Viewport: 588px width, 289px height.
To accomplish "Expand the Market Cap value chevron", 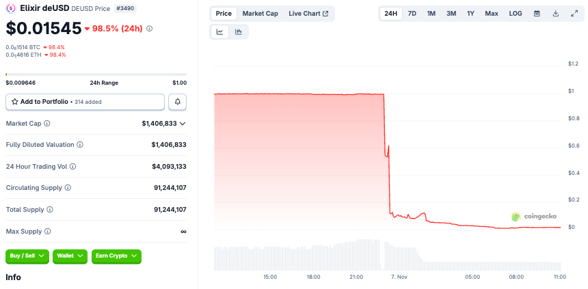I will [x=183, y=124].
